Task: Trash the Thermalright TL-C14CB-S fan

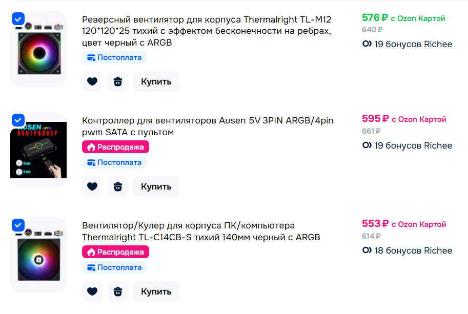Action: click(118, 291)
